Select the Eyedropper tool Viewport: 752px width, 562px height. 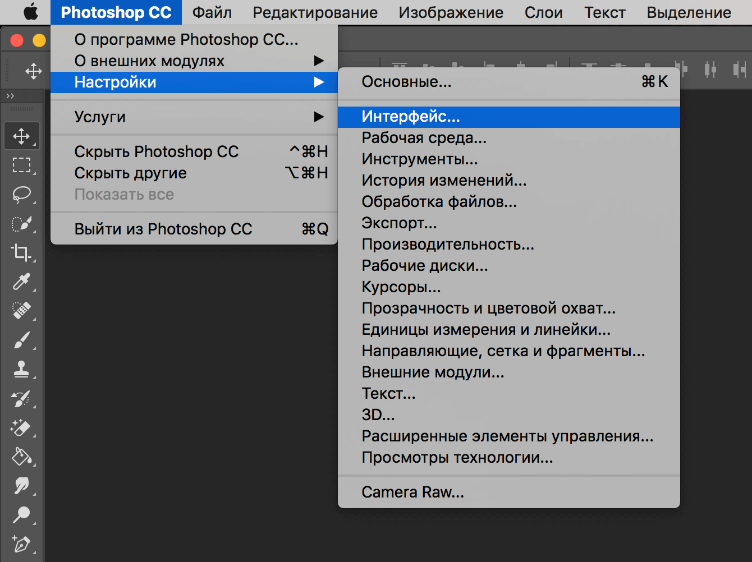(x=22, y=282)
